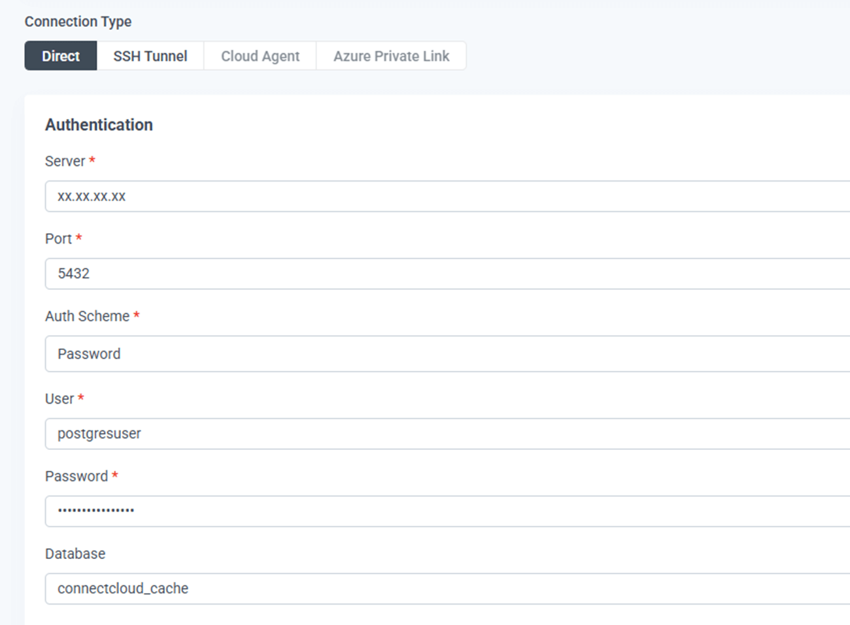Click the Connection Type heading text
The height and width of the screenshot is (625, 850).
coord(78,22)
